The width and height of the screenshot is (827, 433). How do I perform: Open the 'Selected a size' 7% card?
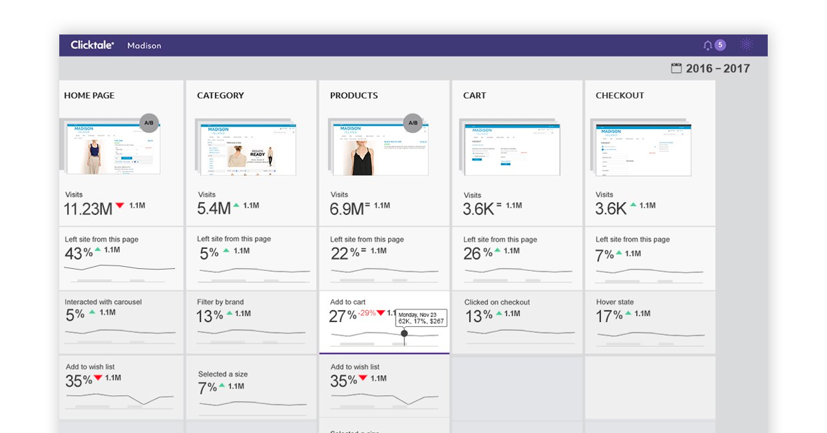pyautogui.click(x=251, y=387)
